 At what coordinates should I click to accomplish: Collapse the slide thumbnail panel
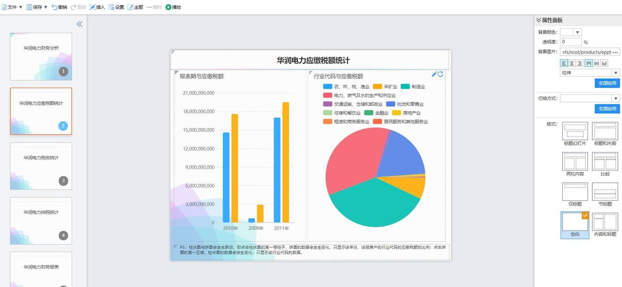click(79, 24)
